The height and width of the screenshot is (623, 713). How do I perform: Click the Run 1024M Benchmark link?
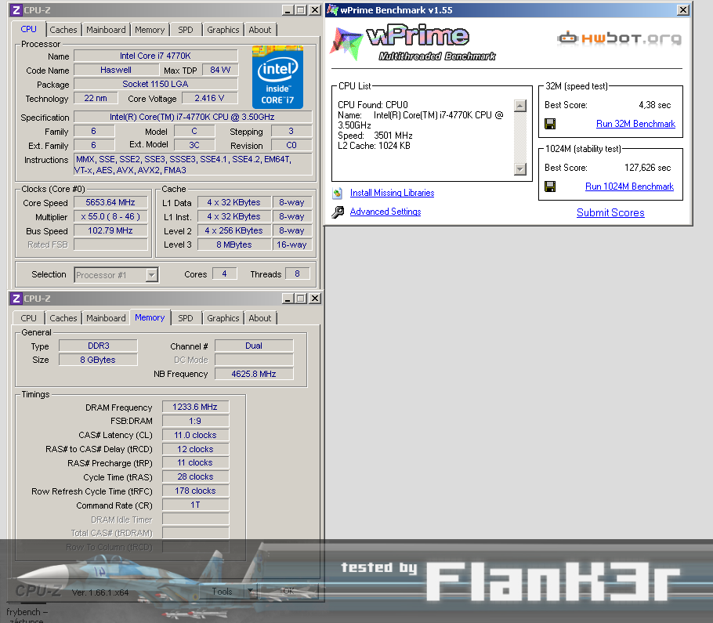pyautogui.click(x=629, y=187)
